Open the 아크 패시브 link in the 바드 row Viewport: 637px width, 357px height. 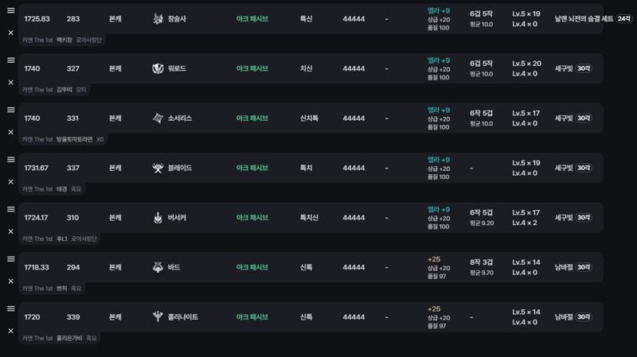(252, 267)
